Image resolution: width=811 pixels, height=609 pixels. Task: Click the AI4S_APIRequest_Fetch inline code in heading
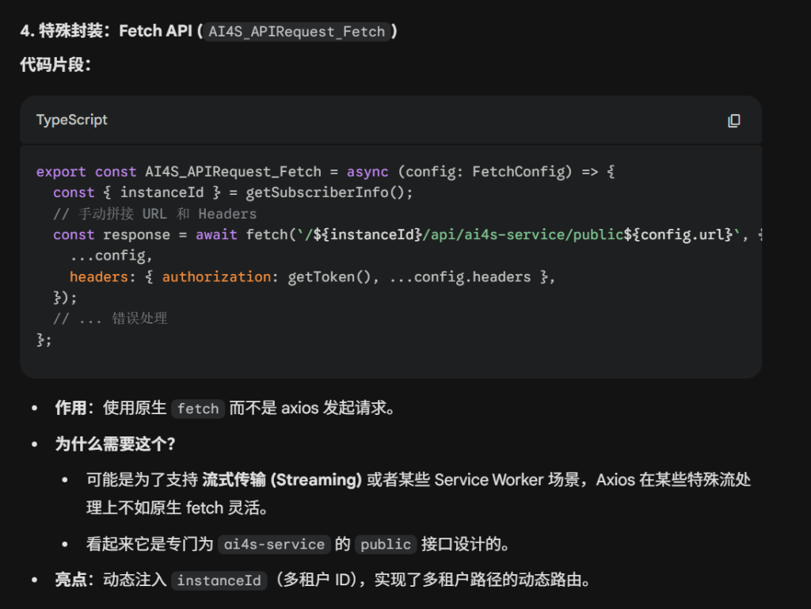click(x=297, y=32)
